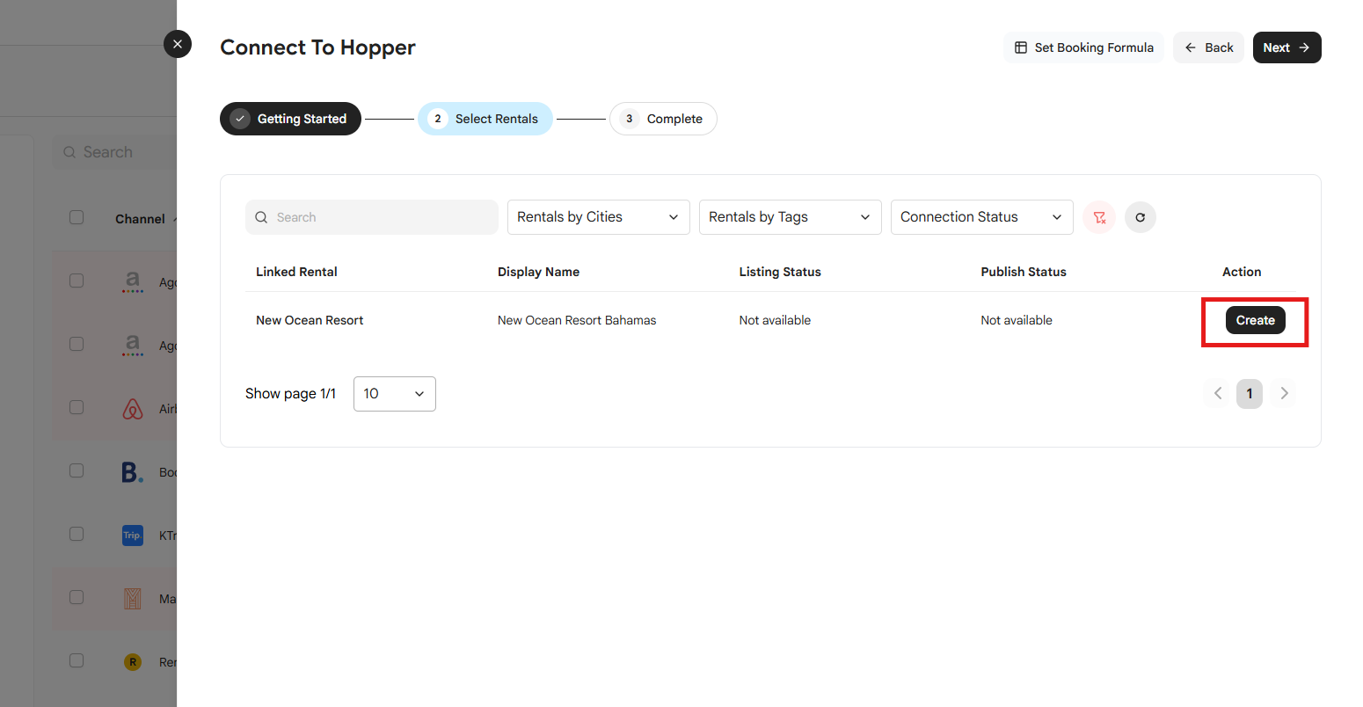Click the Channel column header in background
Viewport: 1363px width, 707px height.
coord(140,219)
